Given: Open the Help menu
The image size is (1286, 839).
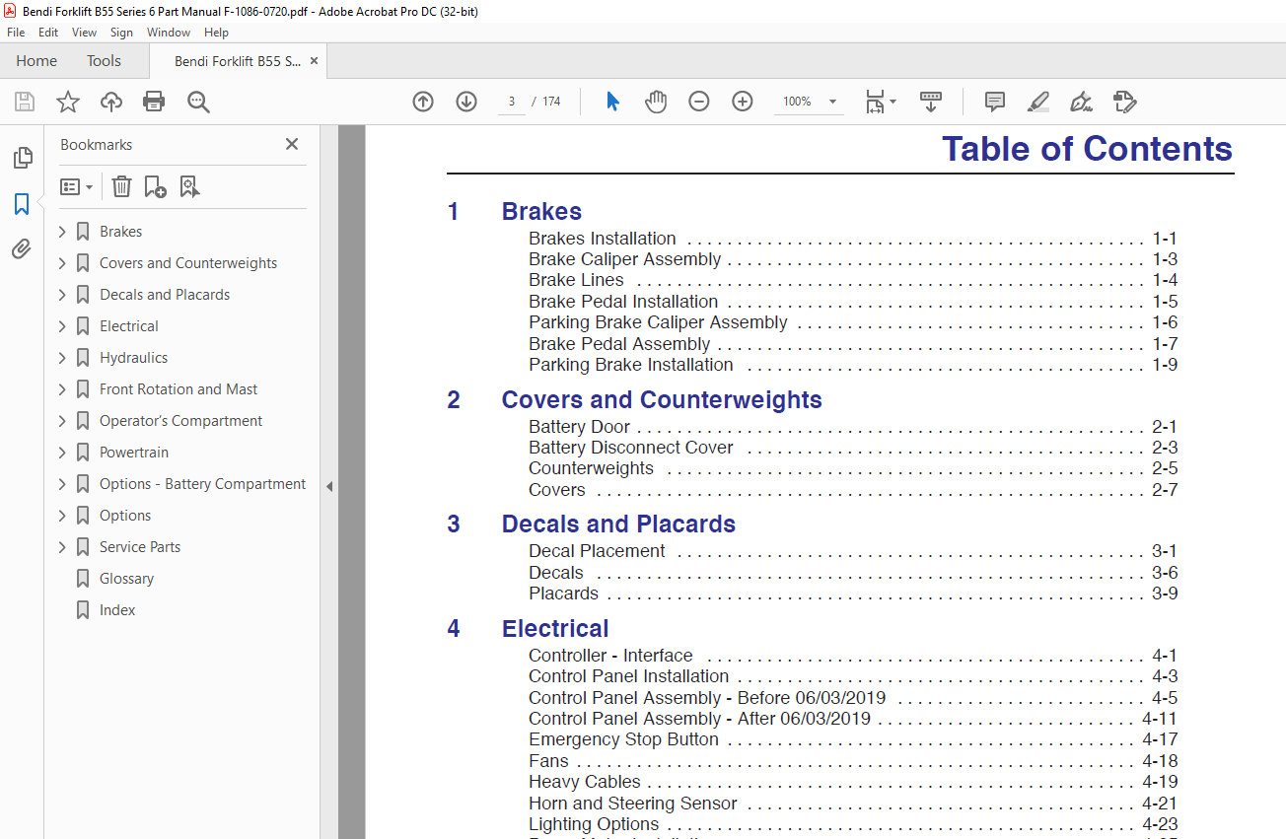Looking at the screenshot, I should [x=216, y=33].
